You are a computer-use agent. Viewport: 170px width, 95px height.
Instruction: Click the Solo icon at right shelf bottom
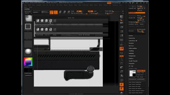121,93
